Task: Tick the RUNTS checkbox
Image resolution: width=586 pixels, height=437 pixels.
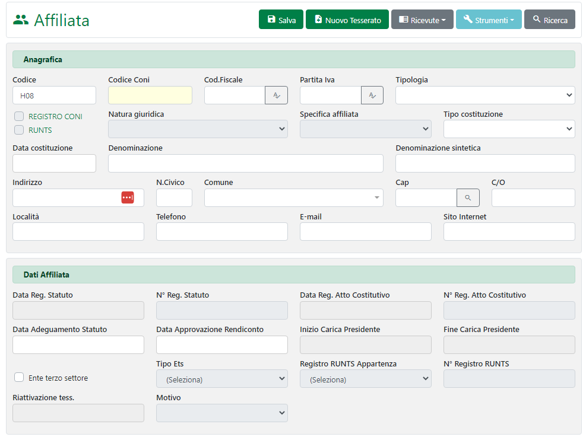Action: click(x=19, y=130)
